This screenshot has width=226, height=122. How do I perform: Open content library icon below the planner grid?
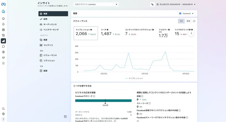[x=3, y=35]
